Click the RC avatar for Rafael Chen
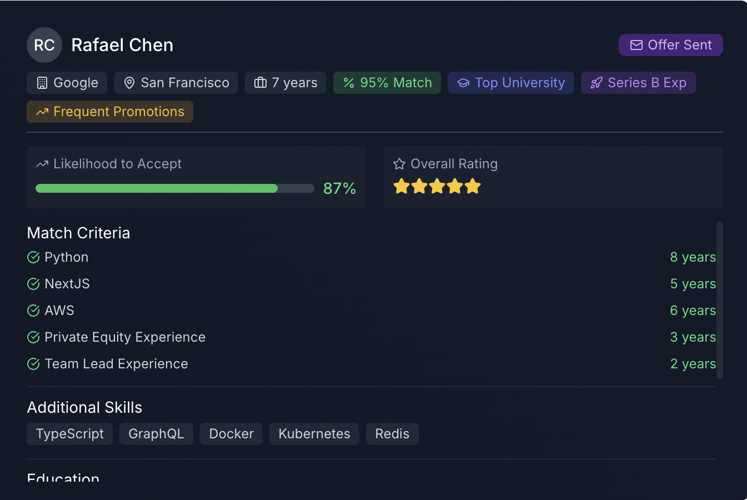Image resolution: width=747 pixels, height=500 pixels. tap(44, 45)
